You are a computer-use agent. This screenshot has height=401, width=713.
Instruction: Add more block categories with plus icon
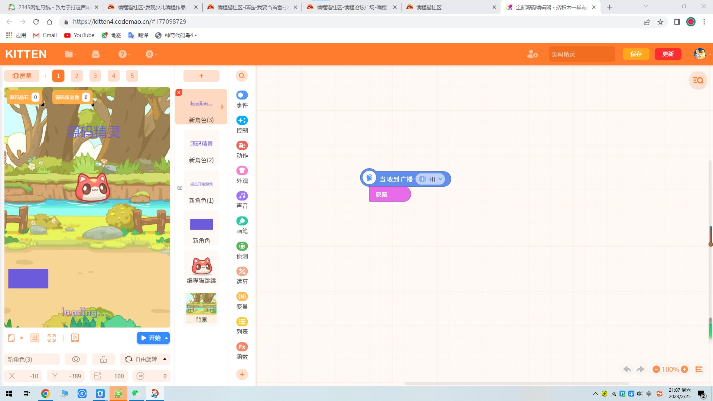[242, 374]
